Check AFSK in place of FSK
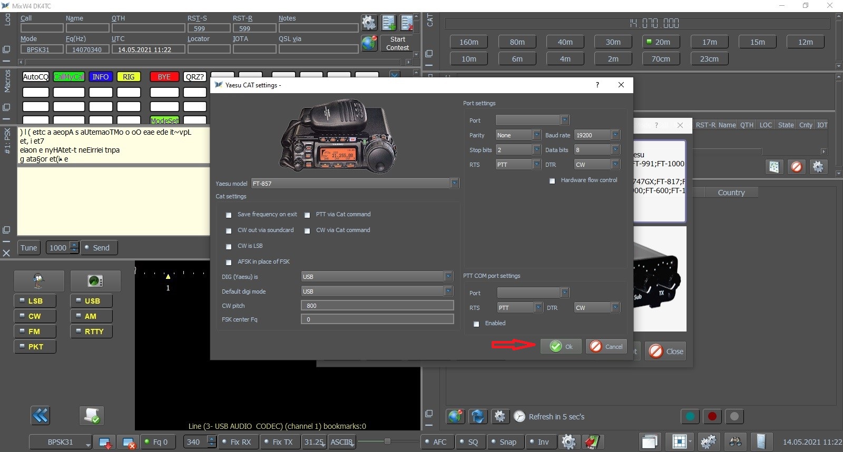Image resolution: width=843 pixels, height=452 pixels. click(x=229, y=262)
